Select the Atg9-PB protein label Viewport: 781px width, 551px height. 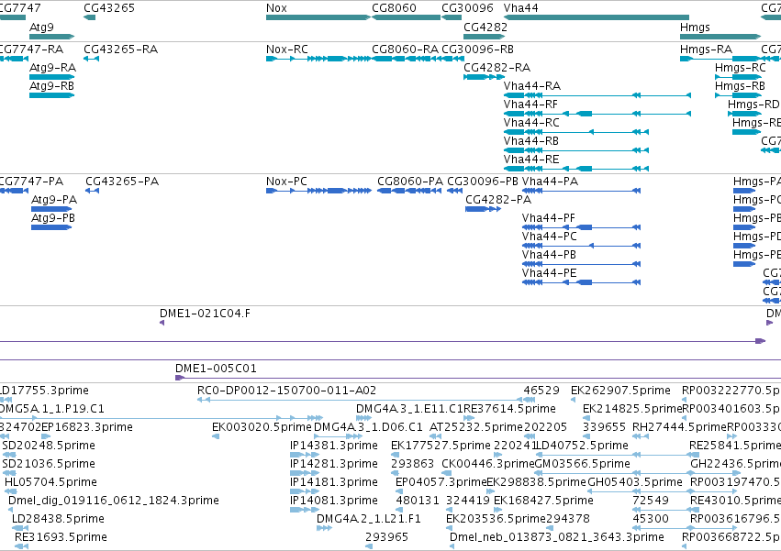coord(53,218)
